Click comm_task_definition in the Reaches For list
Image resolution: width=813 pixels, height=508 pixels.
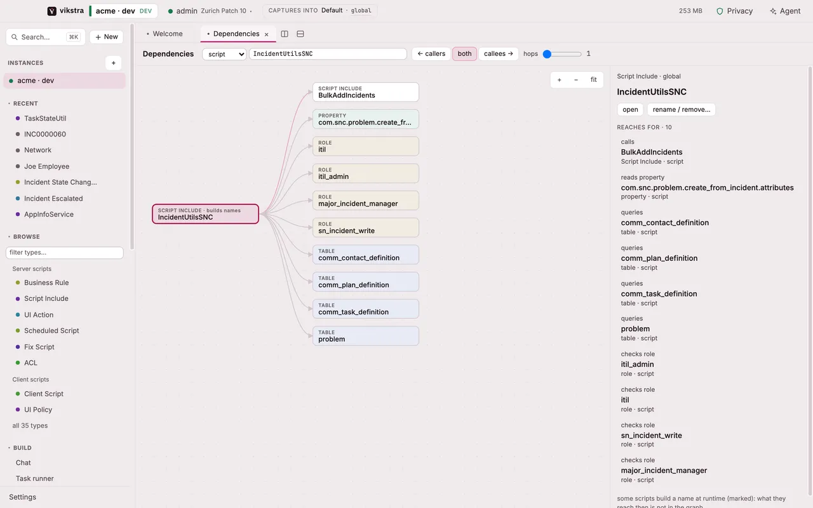pos(659,294)
